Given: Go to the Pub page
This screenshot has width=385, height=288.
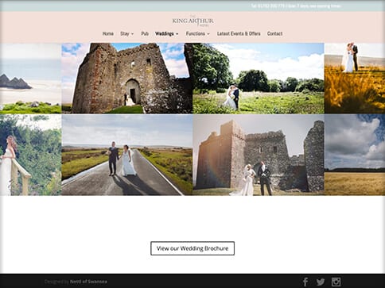Looking at the screenshot, I should [145, 33].
